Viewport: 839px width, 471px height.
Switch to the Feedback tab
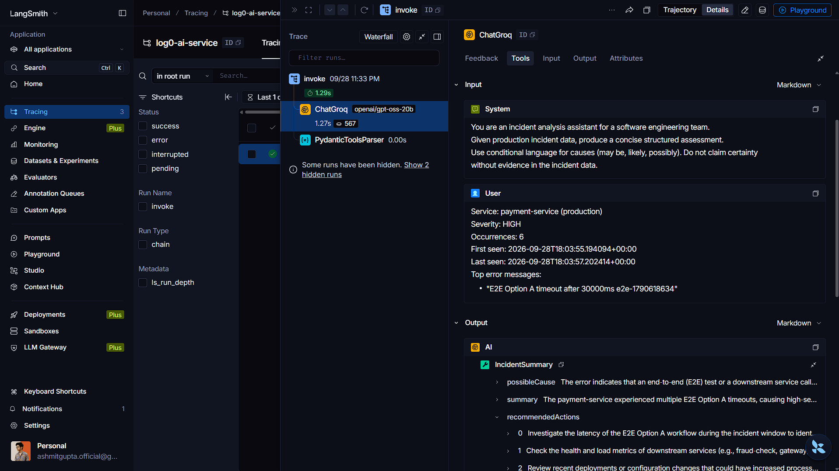[481, 58]
